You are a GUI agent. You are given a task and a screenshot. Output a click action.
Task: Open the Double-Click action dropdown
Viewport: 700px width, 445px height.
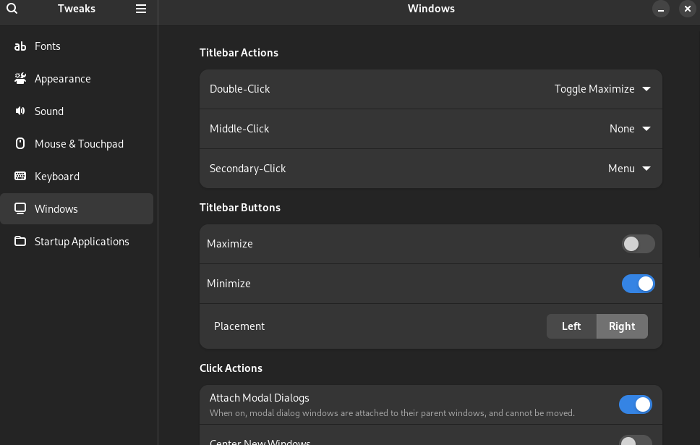(x=602, y=89)
